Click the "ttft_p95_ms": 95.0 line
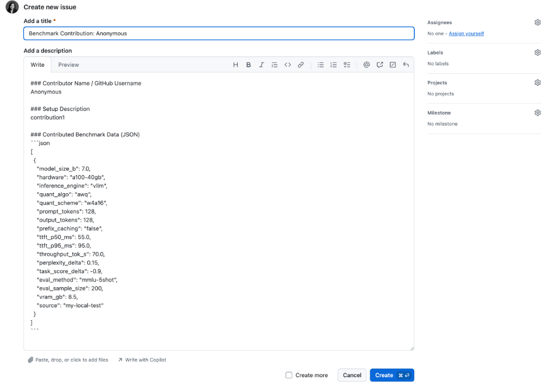 [64, 245]
